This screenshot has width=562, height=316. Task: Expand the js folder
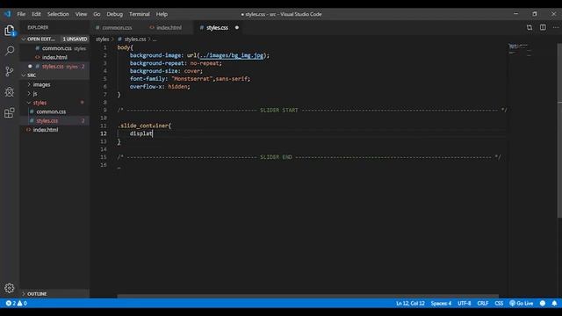(x=35, y=94)
